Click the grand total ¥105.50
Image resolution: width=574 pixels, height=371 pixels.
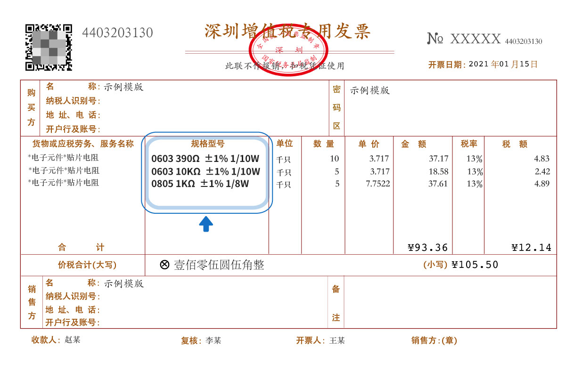[x=475, y=265]
